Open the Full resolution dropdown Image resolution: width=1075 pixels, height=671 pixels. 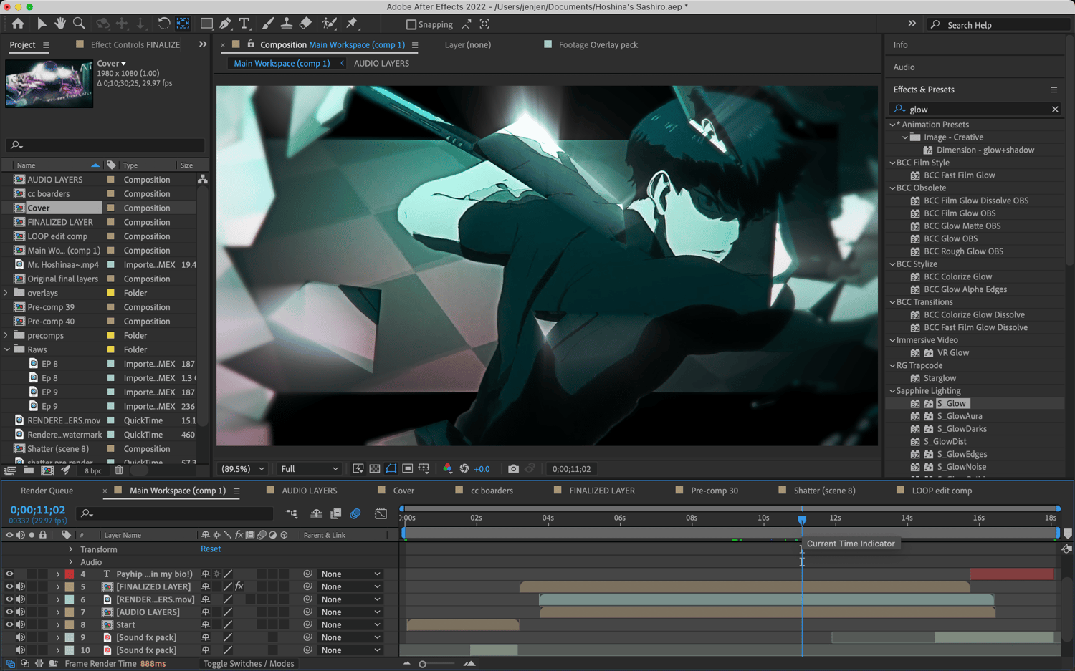pyautogui.click(x=309, y=469)
